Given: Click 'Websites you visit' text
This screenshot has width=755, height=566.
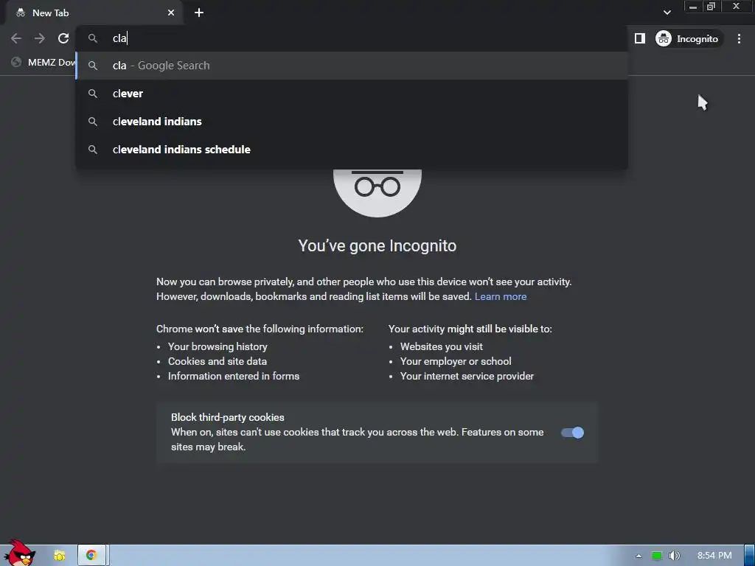Looking at the screenshot, I should [442, 346].
